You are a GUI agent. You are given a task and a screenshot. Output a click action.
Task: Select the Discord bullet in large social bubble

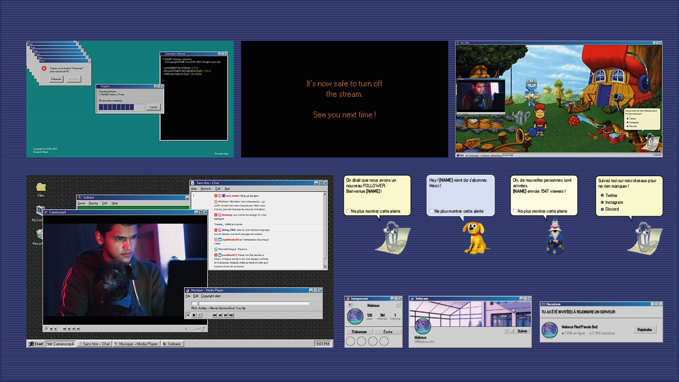(602, 209)
